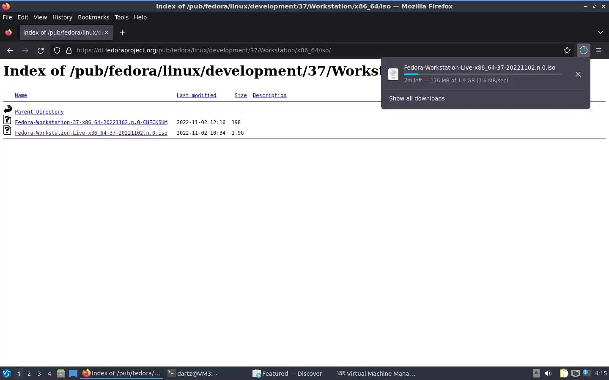Viewport: 609px width, 380px height.
Task: Open the View menu
Action: point(40,17)
